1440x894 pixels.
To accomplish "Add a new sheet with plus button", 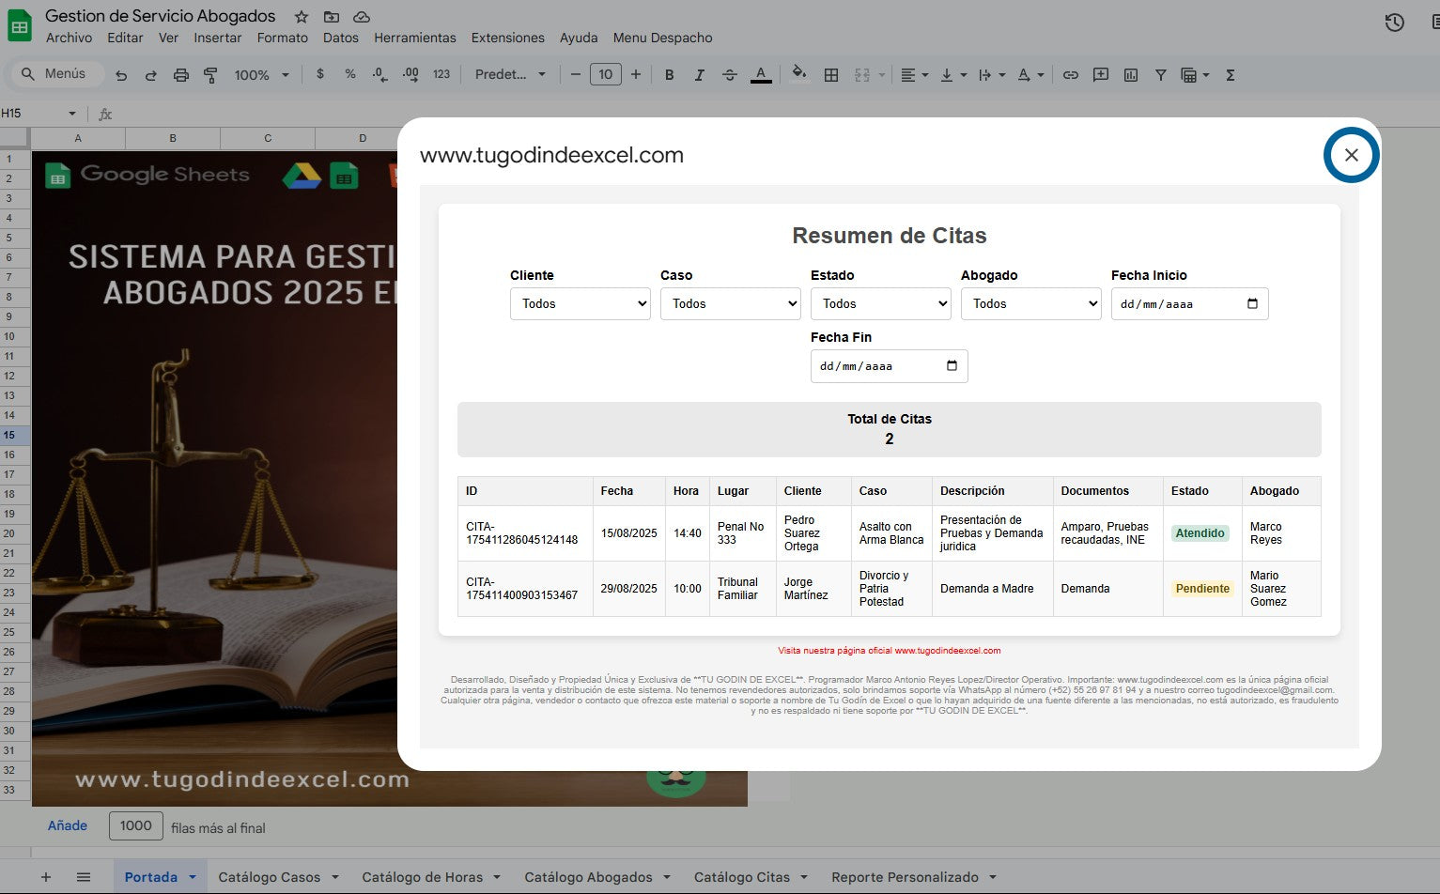I will tap(45, 877).
